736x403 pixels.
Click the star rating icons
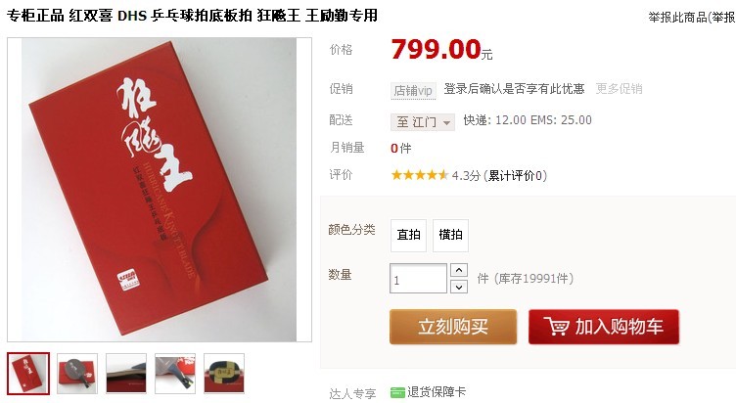420,175
